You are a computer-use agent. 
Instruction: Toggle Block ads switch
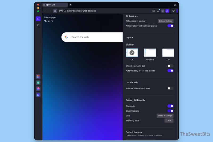coord(170,106)
